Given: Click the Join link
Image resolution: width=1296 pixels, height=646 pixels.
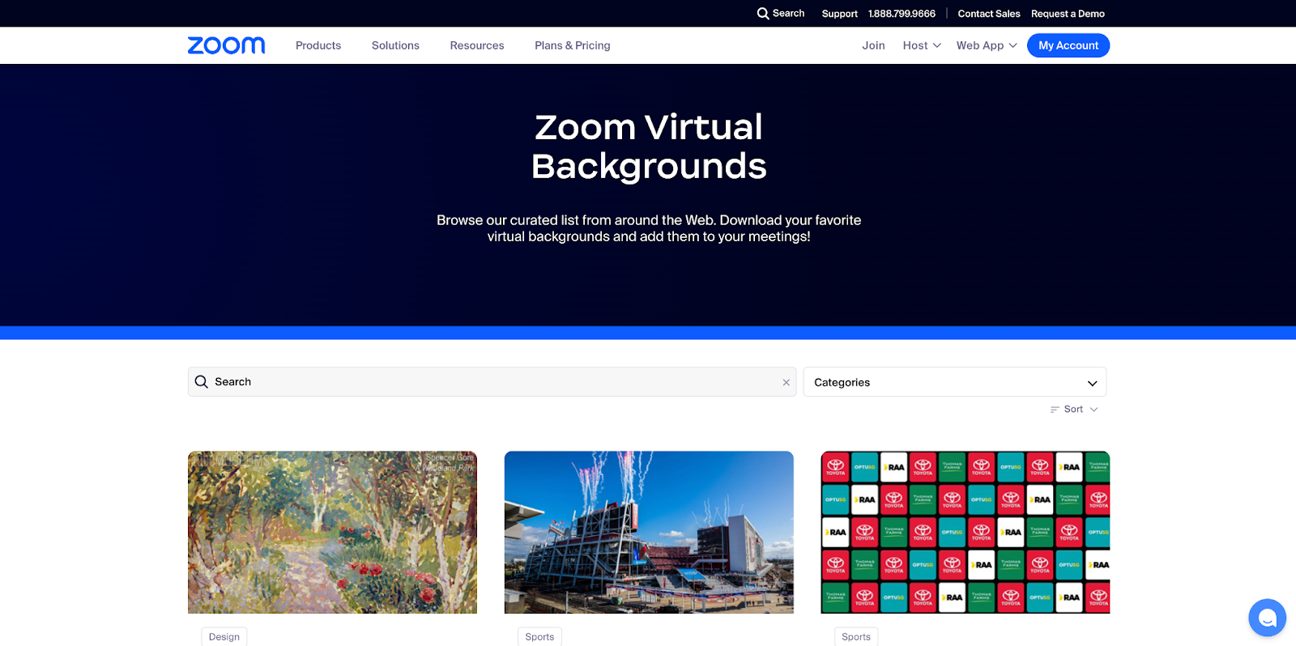Looking at the screenshot, I should click(x=873, y=45).
